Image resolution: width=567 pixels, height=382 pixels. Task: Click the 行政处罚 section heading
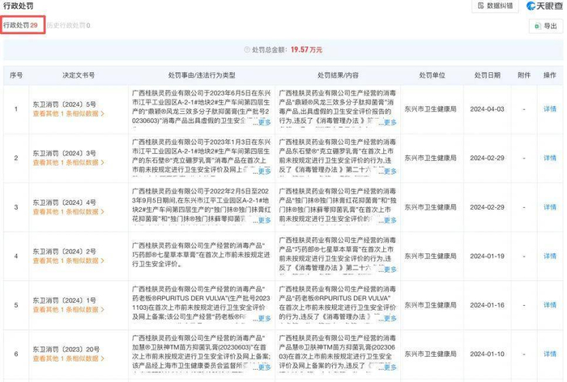[18, 6]
